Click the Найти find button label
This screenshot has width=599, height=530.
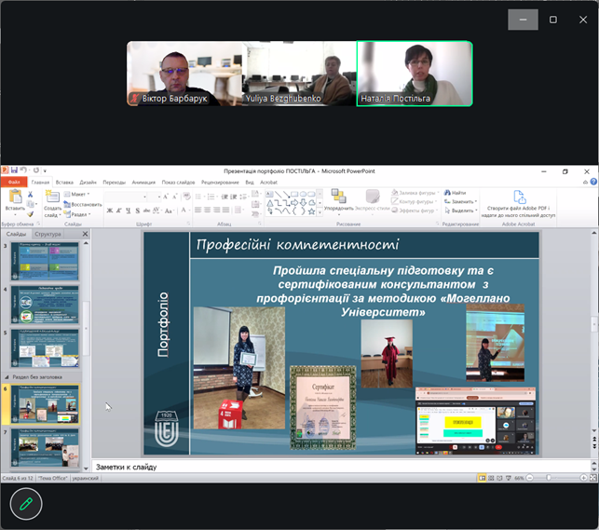click(x=459, y=193)
